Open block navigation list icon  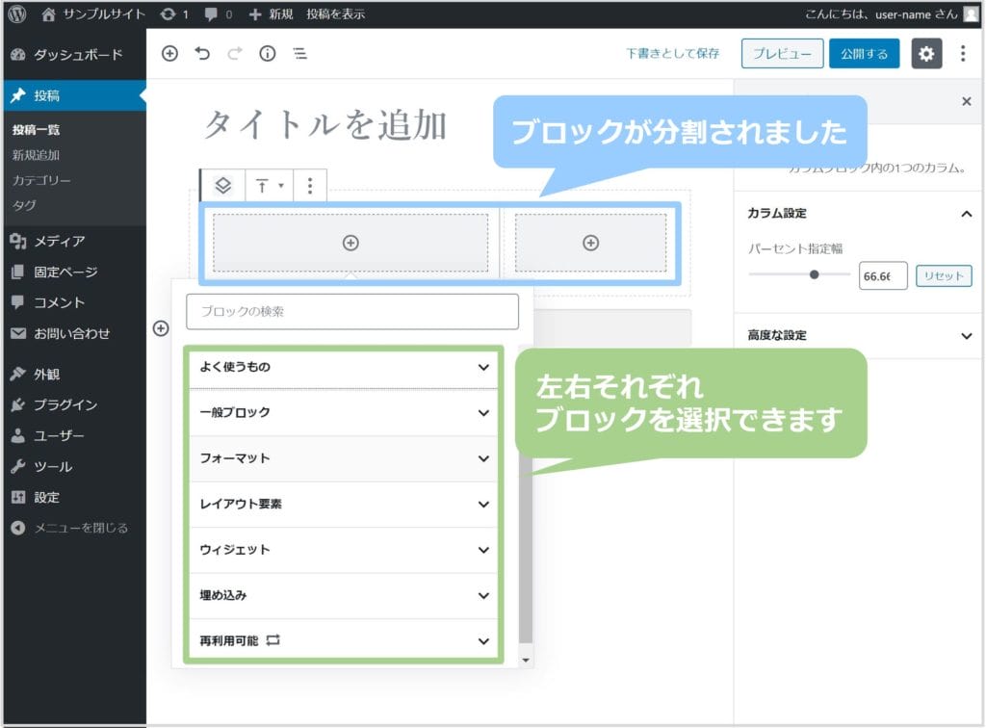[x=300, y=54]
